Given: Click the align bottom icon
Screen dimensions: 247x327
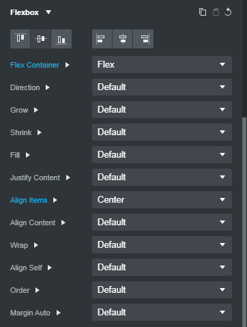Looking at the screenshot, I should click(61, 39).
